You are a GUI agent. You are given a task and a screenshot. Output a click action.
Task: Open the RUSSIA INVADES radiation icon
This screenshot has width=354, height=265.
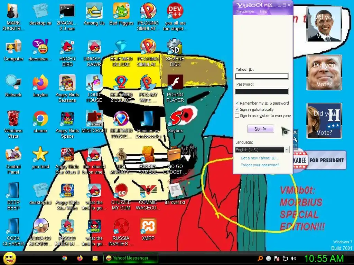(x=121, y=232)
